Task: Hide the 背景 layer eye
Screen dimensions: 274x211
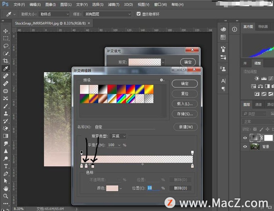Action: tap(245, 147)
